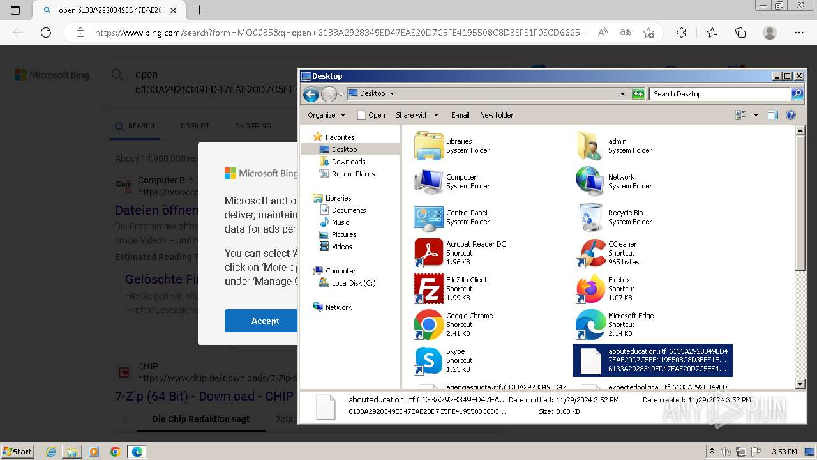
Task: Click Open in Explorer toolbar
Action: tap(371, 115)
